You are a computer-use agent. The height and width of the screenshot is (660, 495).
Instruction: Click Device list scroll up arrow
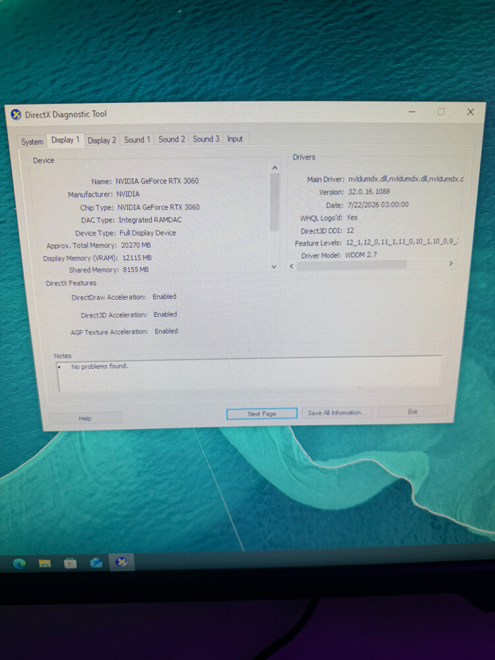coord(275,168)
